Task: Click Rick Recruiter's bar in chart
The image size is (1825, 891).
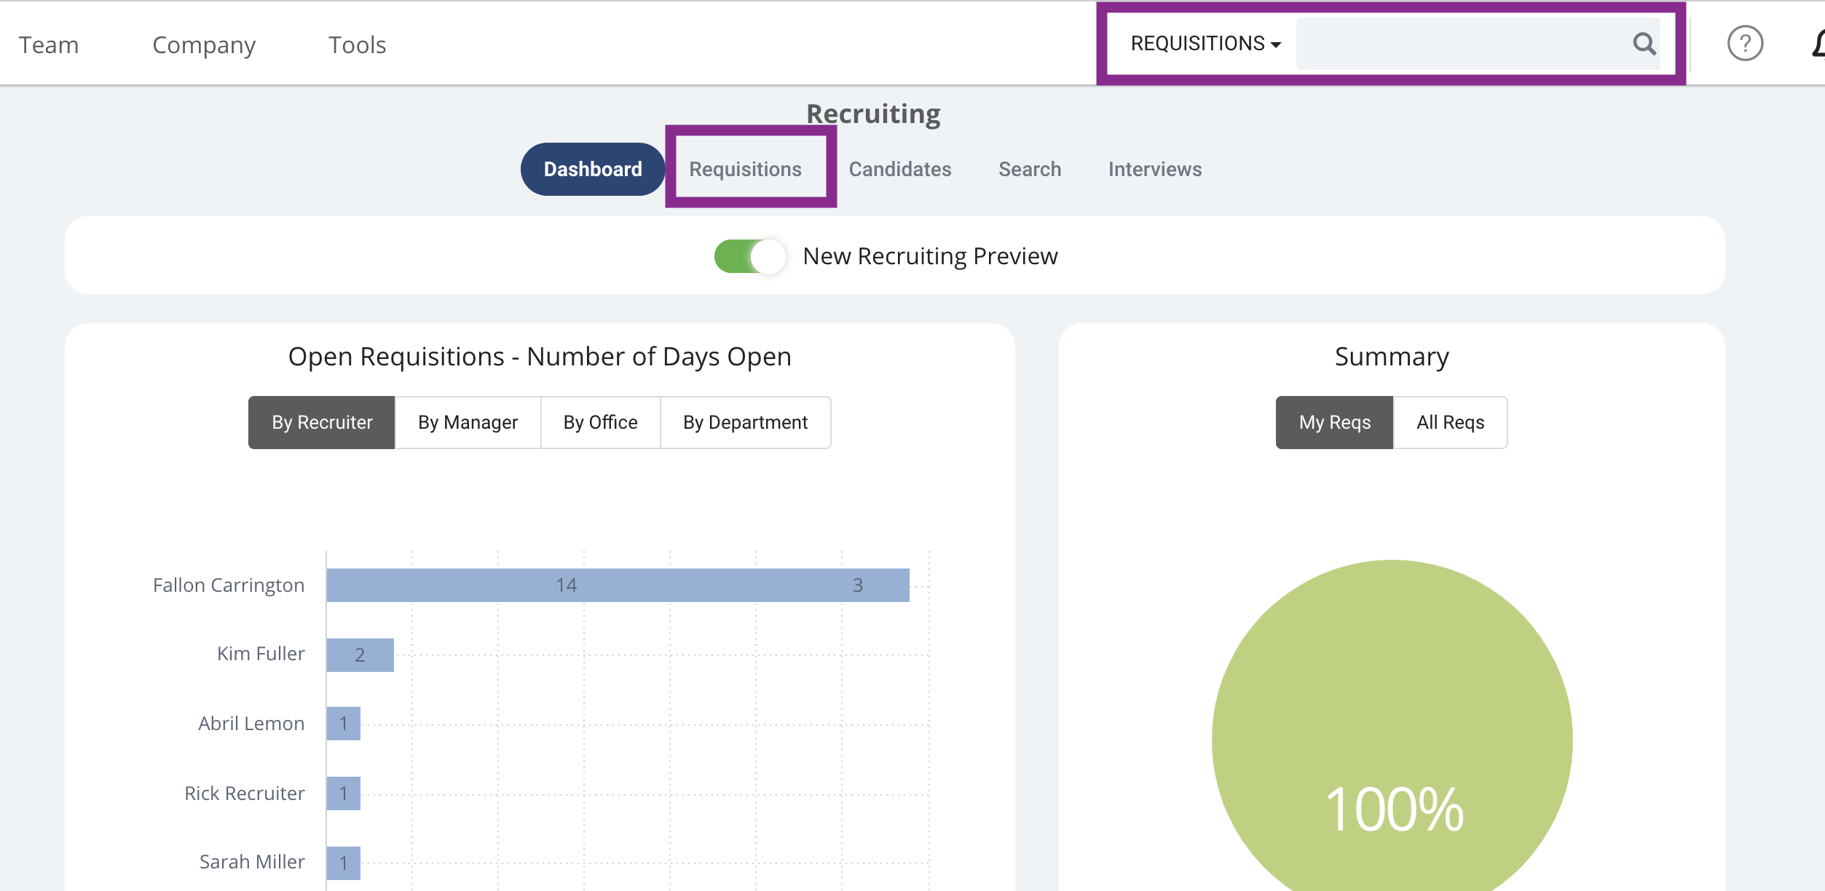Action: coord(343,793)
